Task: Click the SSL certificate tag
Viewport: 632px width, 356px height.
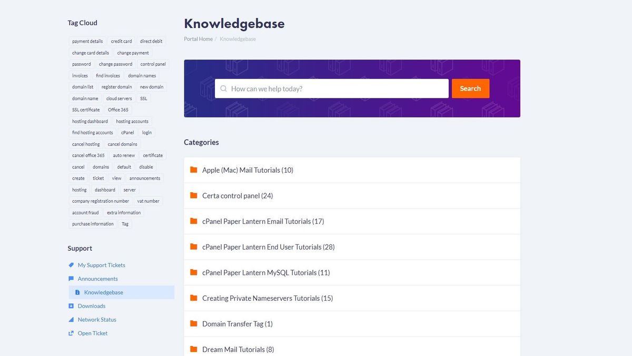Action: pos(86,110)
